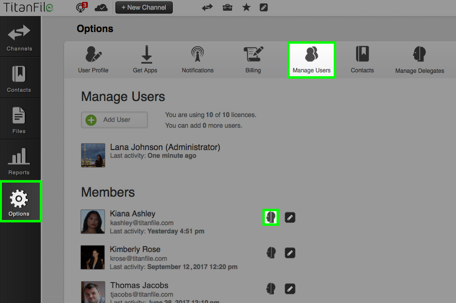Open the Channels panel from the sidebar

pyautogui.click(x=19, y=36)
